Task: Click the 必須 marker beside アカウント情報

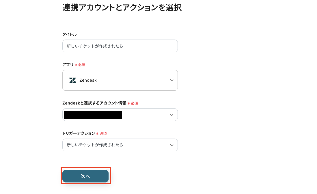Action: tap(134, 103)
